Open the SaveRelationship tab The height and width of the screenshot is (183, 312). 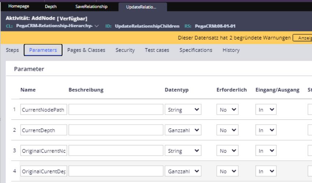pyautogui.click(x=91, y=7)
